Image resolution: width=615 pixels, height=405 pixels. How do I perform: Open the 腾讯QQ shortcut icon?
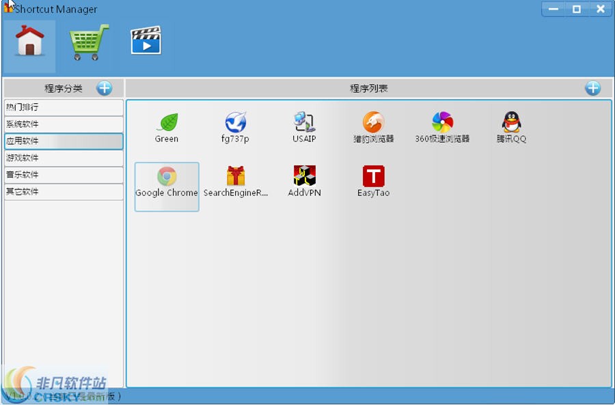511,124
